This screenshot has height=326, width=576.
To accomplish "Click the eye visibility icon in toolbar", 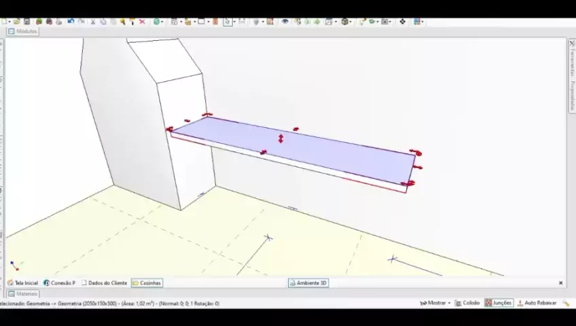I will click(x=285, y=22).
